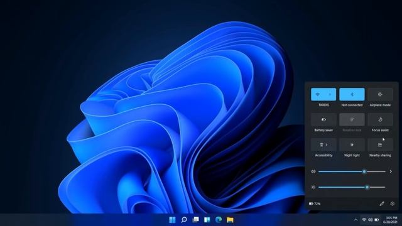Viewport: 402px width, 226px height.
Task: Adjust the brightness slider track
Action: [352, 187]
